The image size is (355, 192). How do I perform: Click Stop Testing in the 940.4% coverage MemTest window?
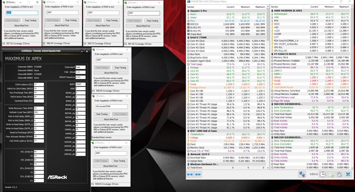pyautogui.click(x=71, y=20)
